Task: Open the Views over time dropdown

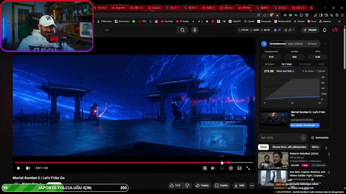Action: point(285,71)
